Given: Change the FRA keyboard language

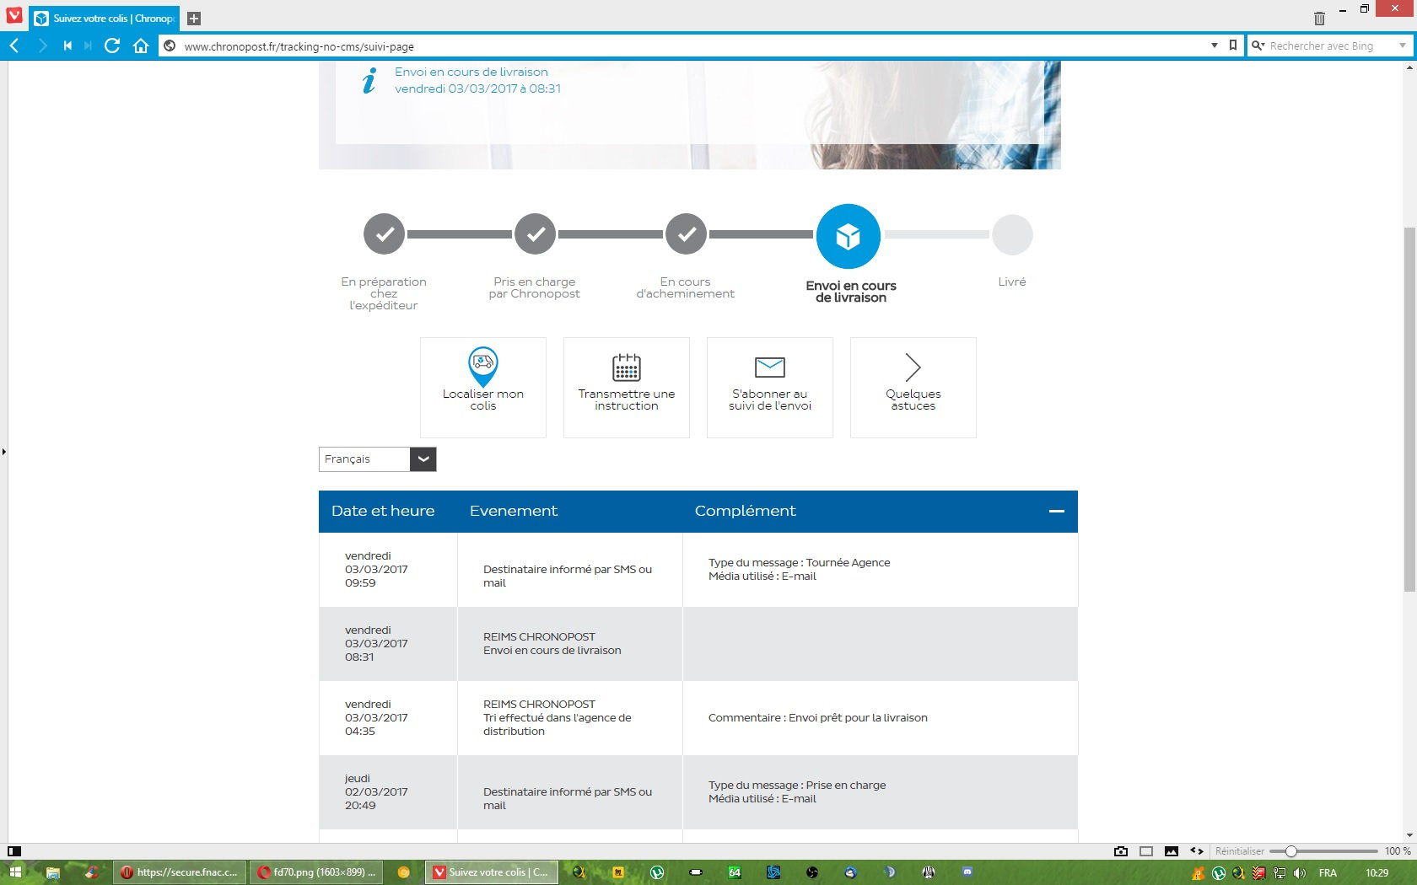Looking at the screenshot, I should point(1328,873).
